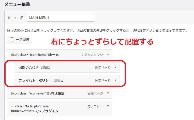Click 固定ページ label on プライバシーポリシー row
Viewport: 194px width, 120px height.
[x=103, y=81]
